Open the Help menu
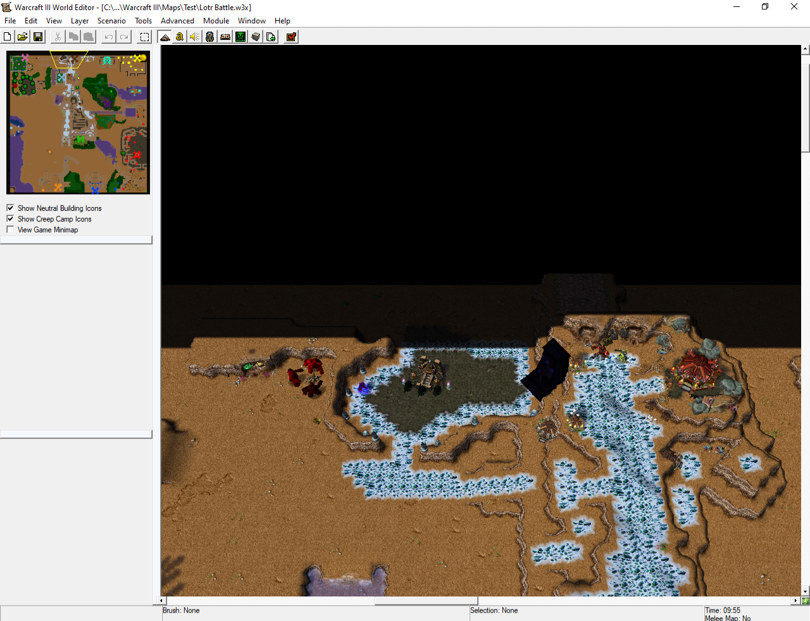 tap(282, 21)
